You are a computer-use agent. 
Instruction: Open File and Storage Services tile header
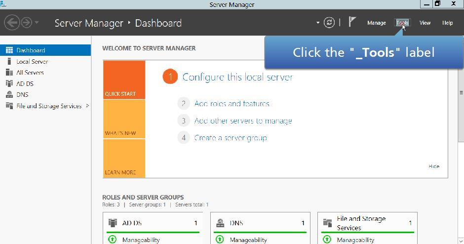[368, 223]
